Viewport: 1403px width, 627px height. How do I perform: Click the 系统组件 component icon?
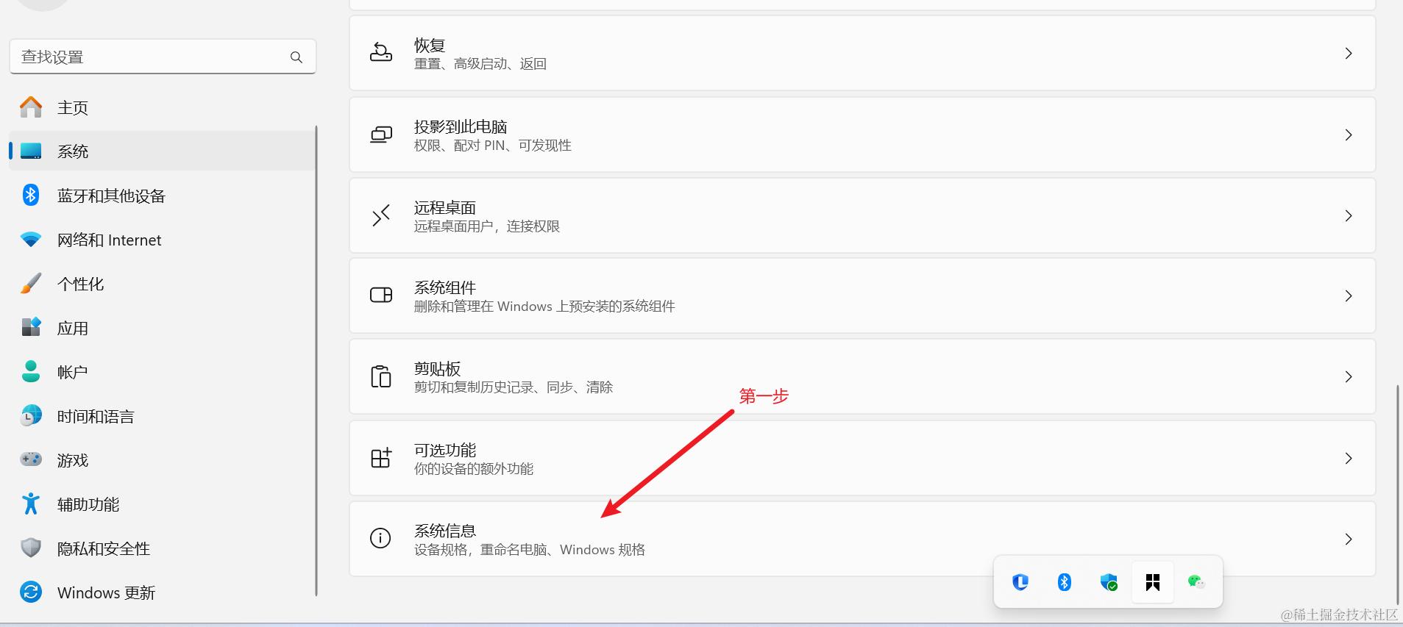point(381,295)
